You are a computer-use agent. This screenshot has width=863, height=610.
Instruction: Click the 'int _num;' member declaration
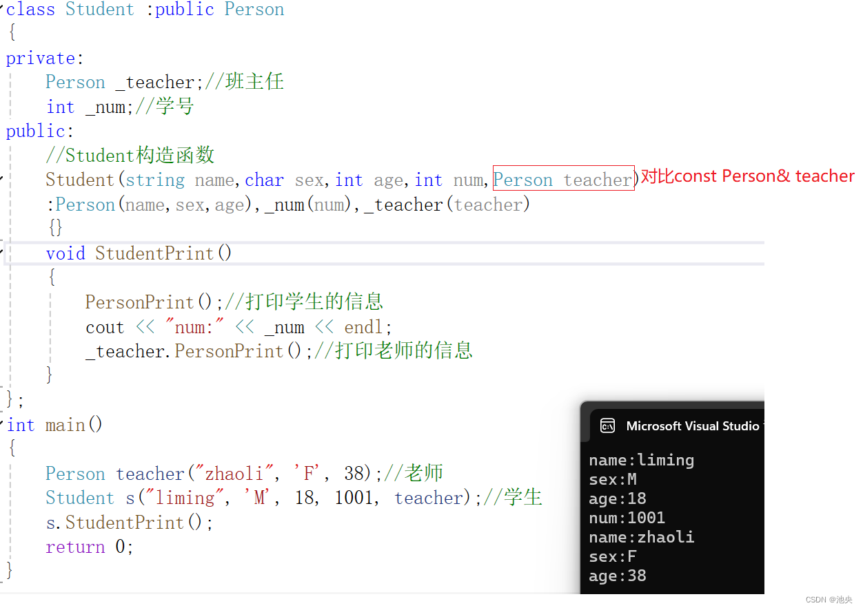pos(90,107)
